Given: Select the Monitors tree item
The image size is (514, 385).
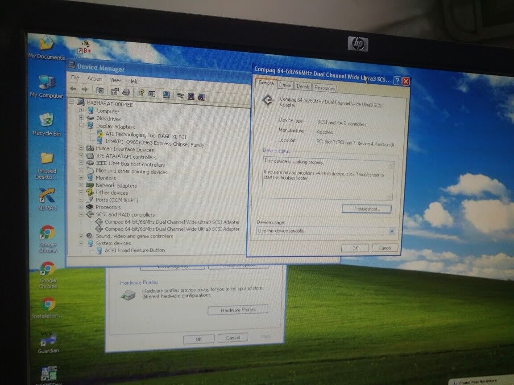Looking at the screenshot, I should click(106, 178).
